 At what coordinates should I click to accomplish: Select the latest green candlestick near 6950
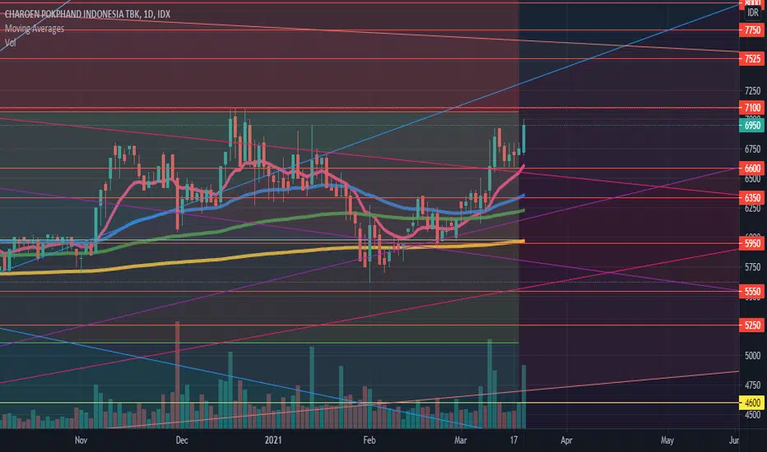(524, 139)
